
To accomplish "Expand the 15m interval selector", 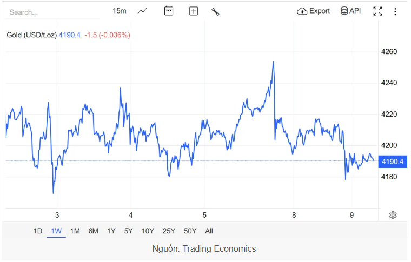I will tap(119, 11).
